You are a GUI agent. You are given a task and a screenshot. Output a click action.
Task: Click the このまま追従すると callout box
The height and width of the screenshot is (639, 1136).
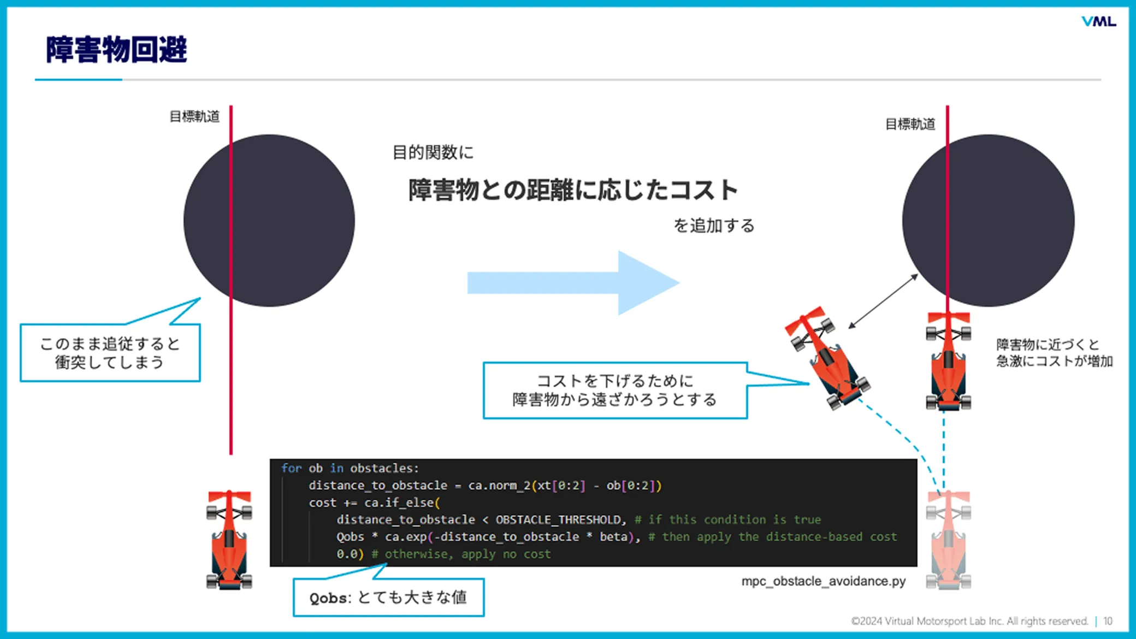[110, 353]
